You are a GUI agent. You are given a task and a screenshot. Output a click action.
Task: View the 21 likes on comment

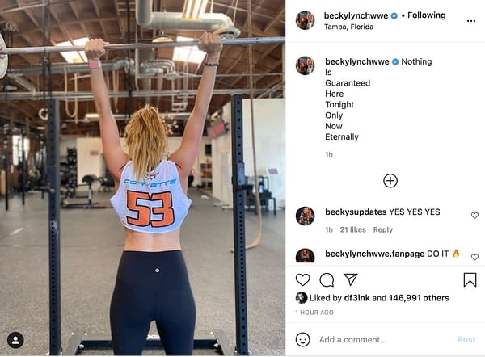pyautogui.click(x=353, y=229)
